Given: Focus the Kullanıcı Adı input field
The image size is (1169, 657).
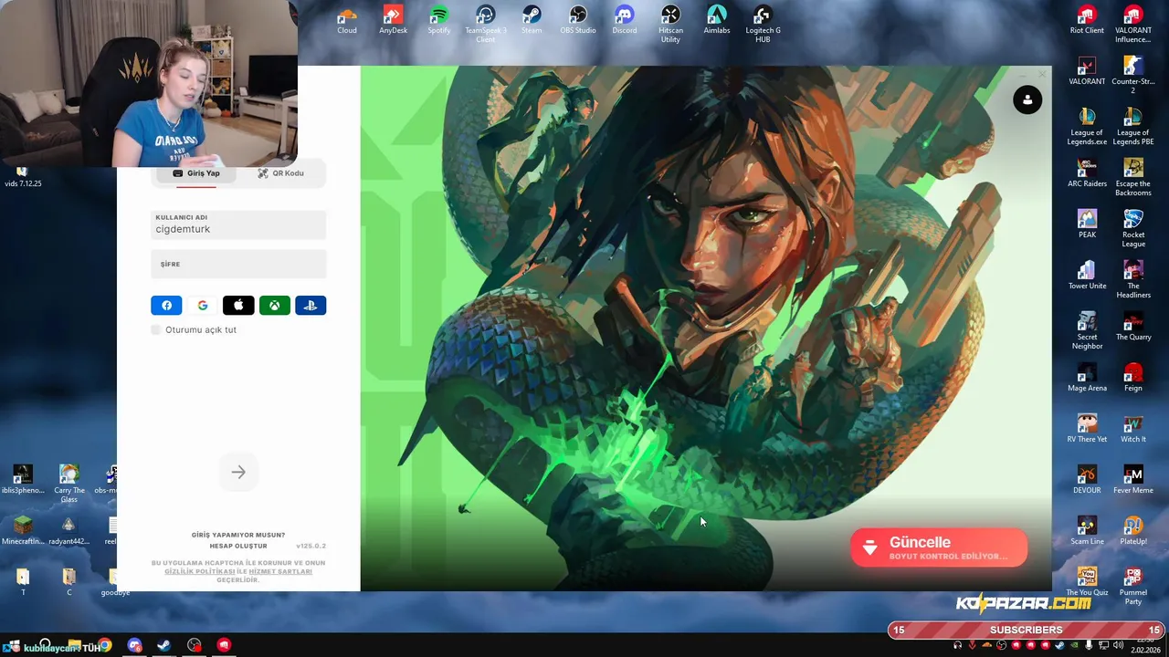Looking at the screenshot, I should pyautogui.click(x=238, y=224).
